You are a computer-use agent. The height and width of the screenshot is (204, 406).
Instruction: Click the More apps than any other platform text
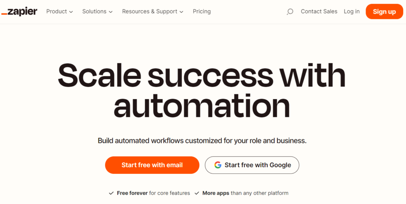[245, 193]
